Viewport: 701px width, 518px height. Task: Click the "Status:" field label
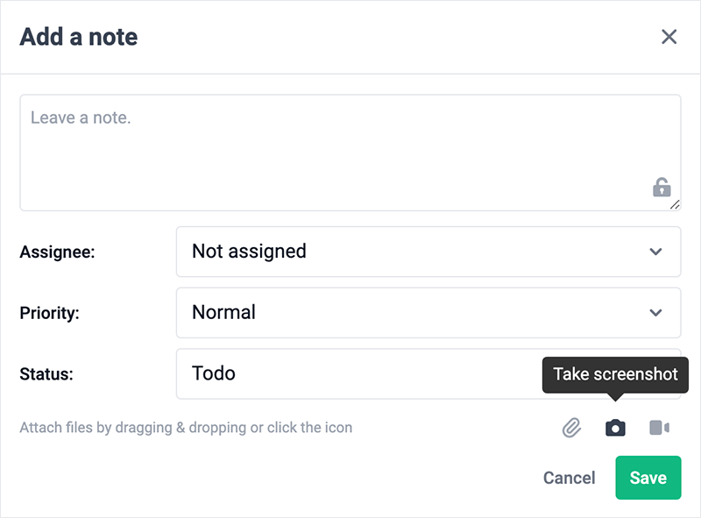[46, 374]
